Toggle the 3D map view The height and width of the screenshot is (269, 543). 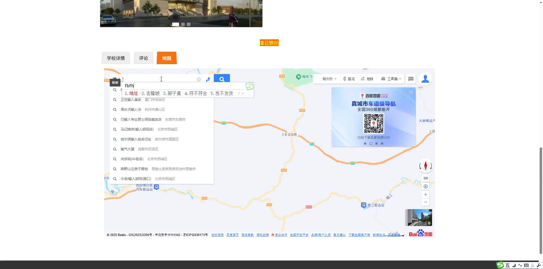[426, 178]
